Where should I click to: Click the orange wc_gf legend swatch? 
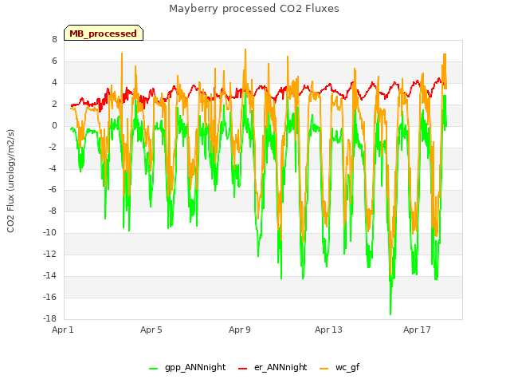pos(324,369)
